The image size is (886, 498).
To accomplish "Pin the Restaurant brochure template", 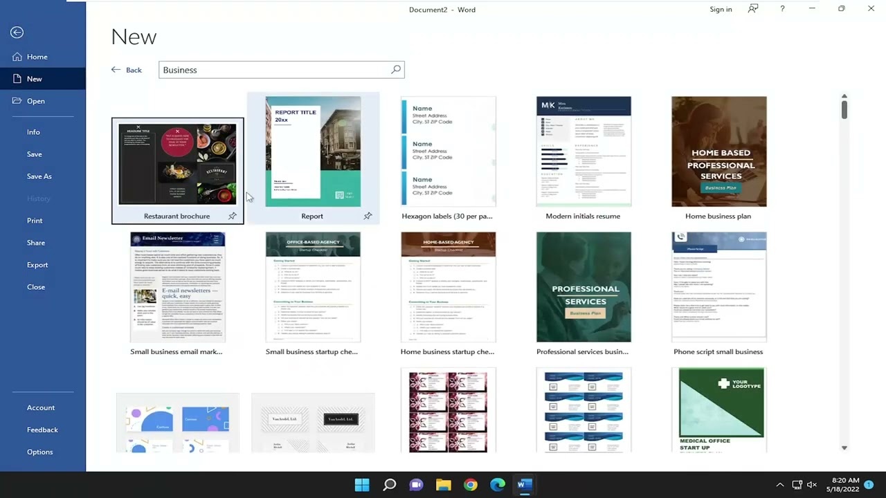I will pos(233,216).
